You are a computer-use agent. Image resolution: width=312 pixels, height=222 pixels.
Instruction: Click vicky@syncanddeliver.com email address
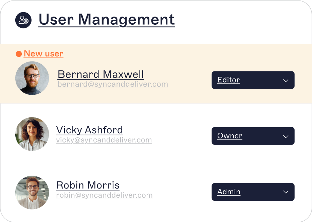104,140
